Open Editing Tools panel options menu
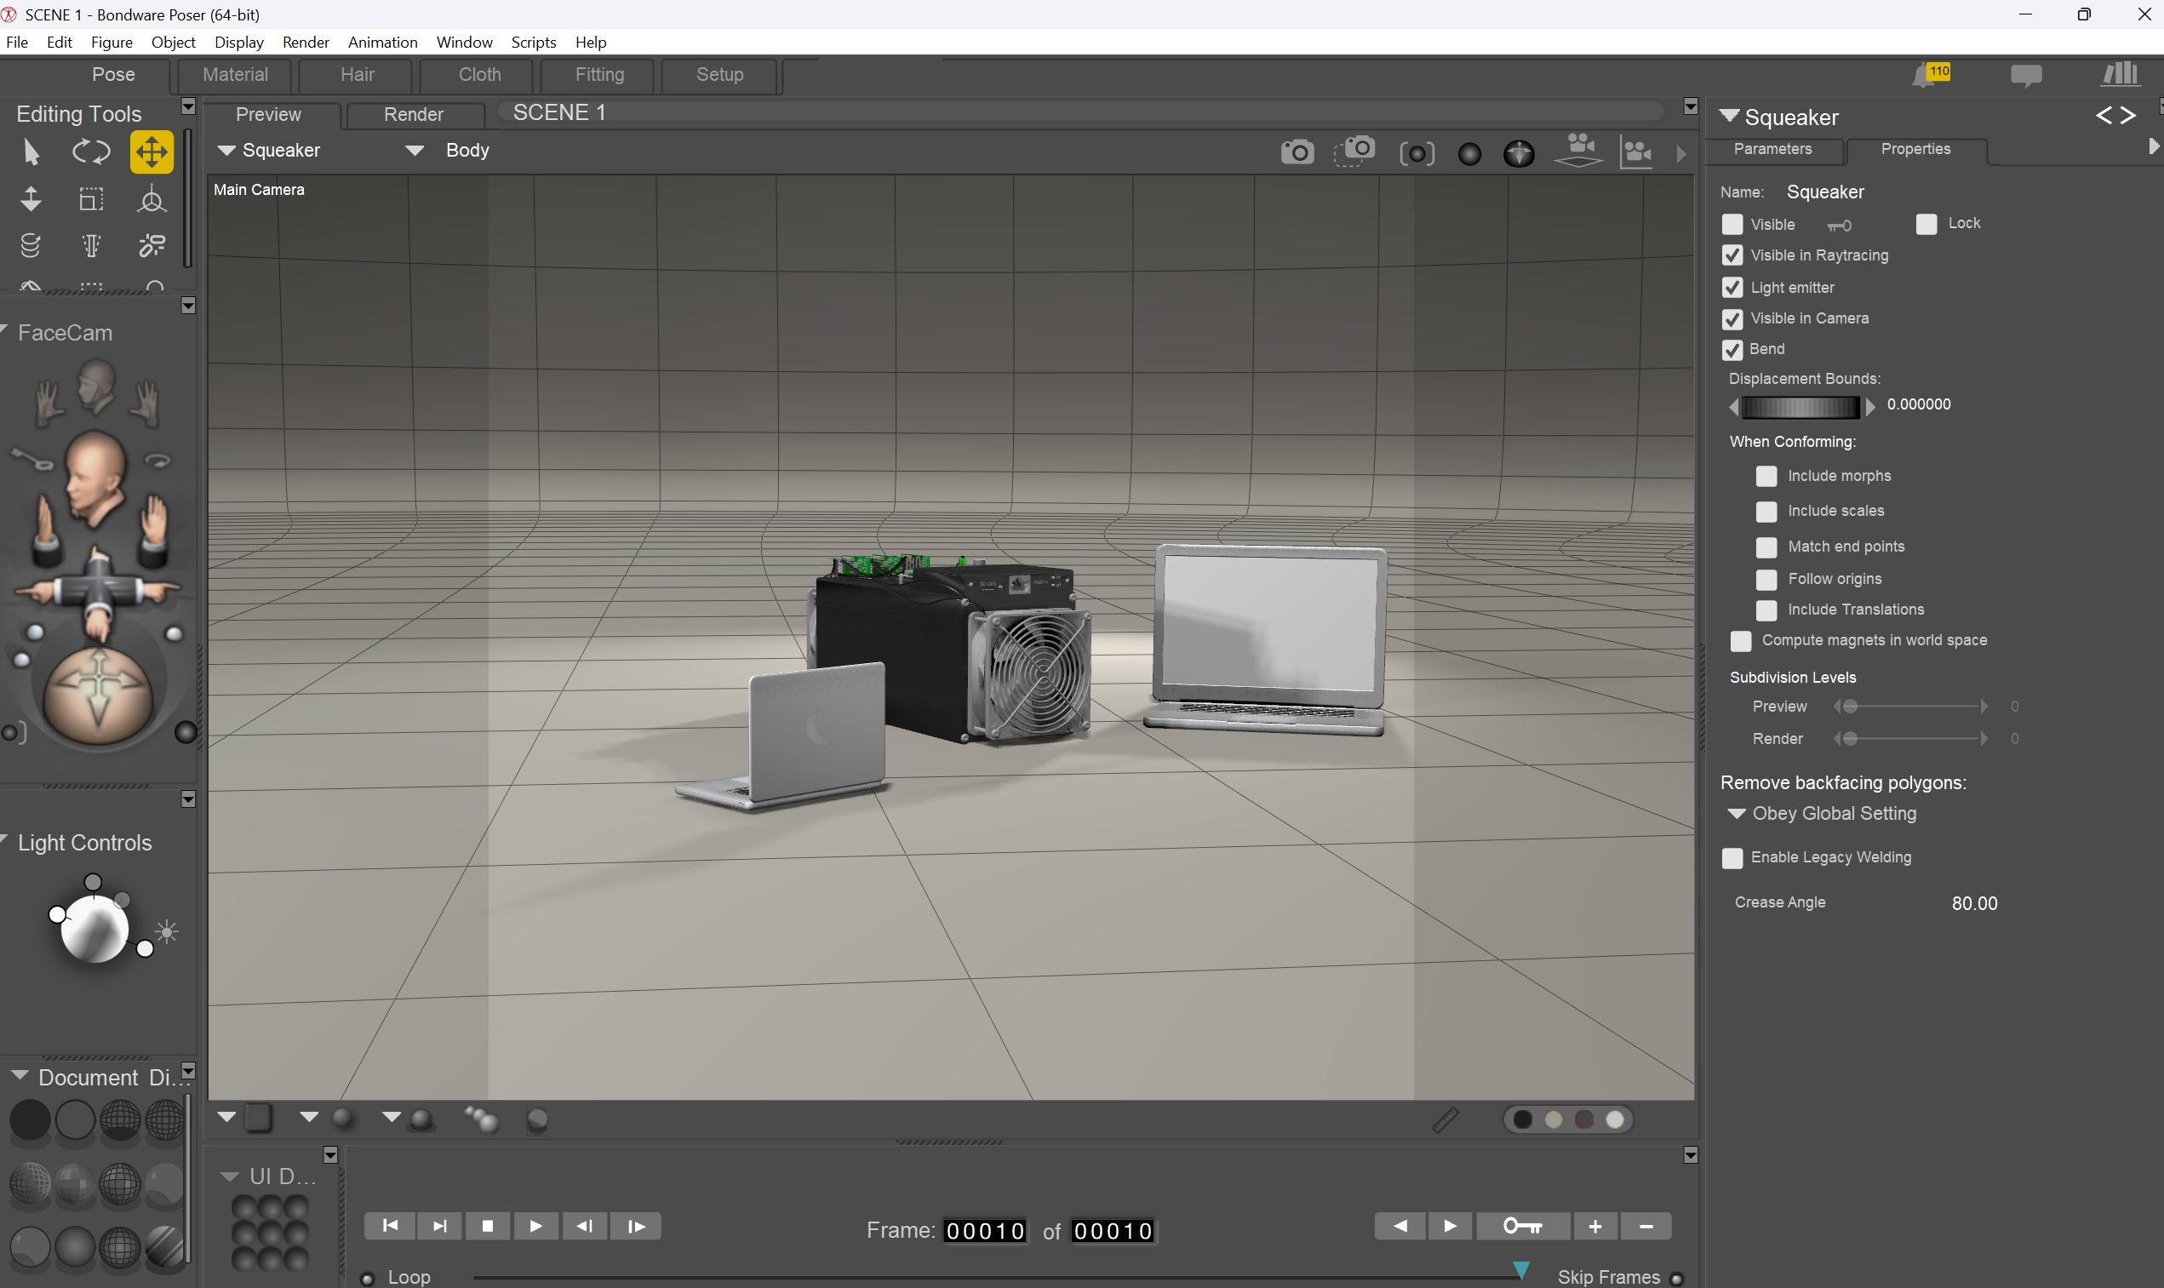Screen dimensions: 2164x1288 pyautogui.click(x=188, y=106)
